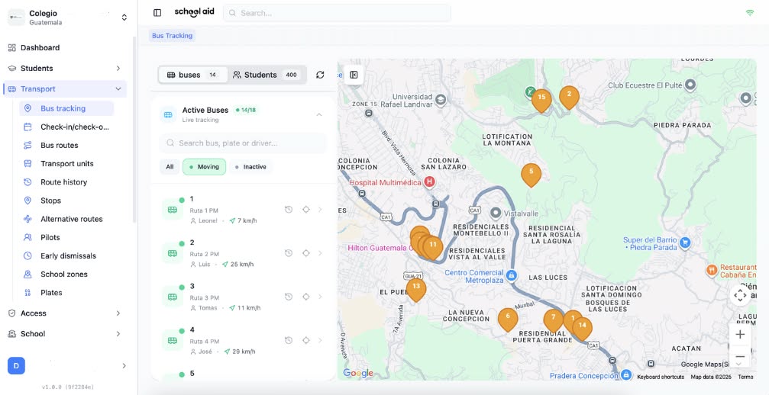Select bus marker 11 on map
The image size is (769, 395).
point(433,246)
